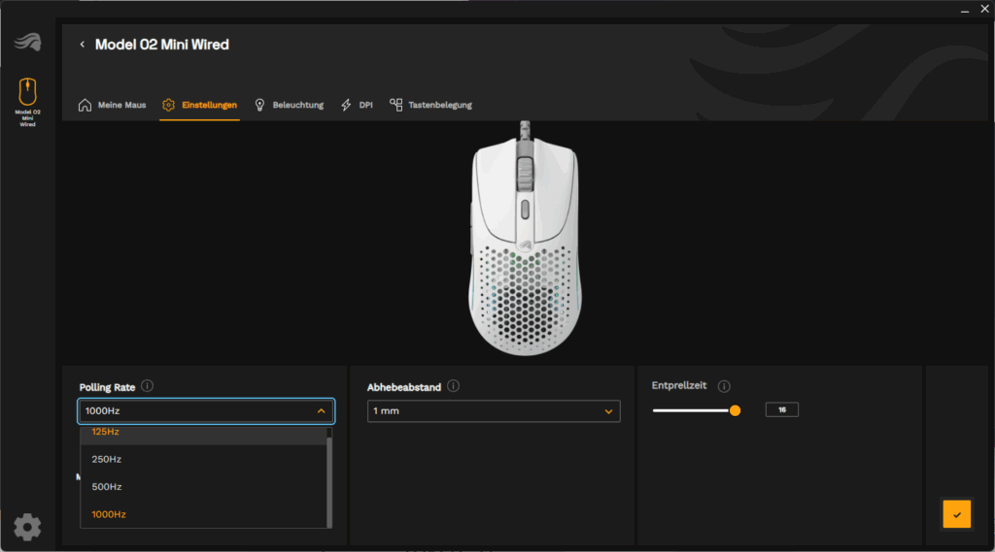This screenshot has height=552, width=995.
Task: Switch to Meine Maus tab
Action: click(112, 105)
